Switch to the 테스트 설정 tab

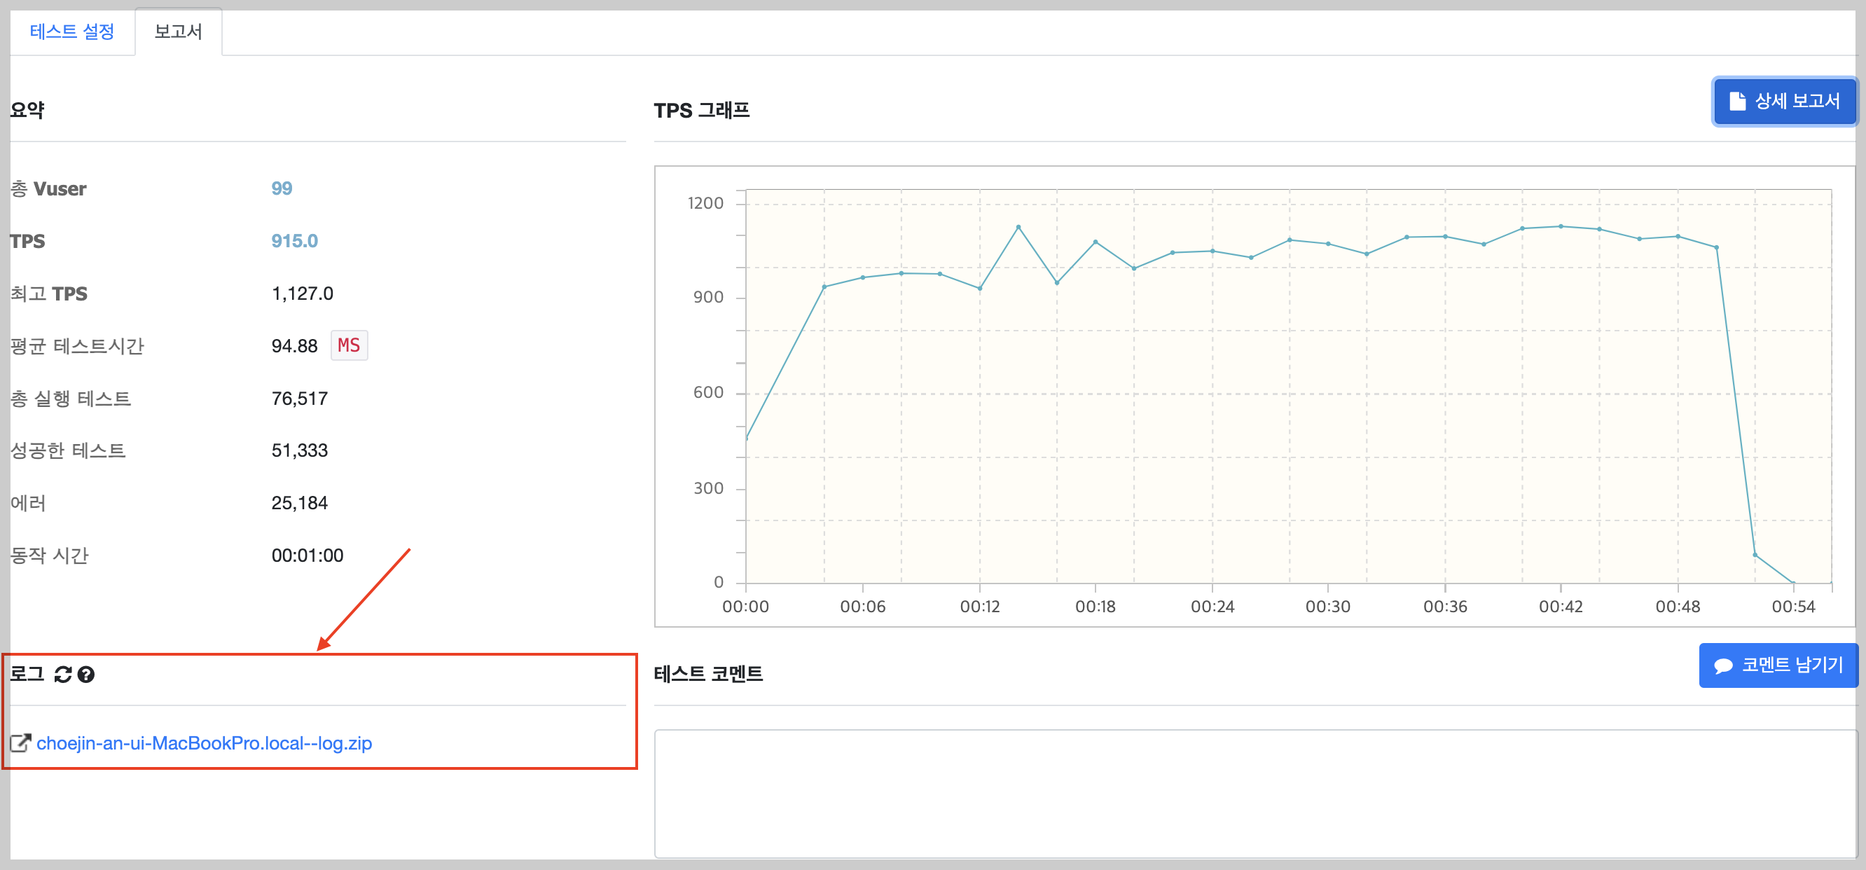coord(71,31)
